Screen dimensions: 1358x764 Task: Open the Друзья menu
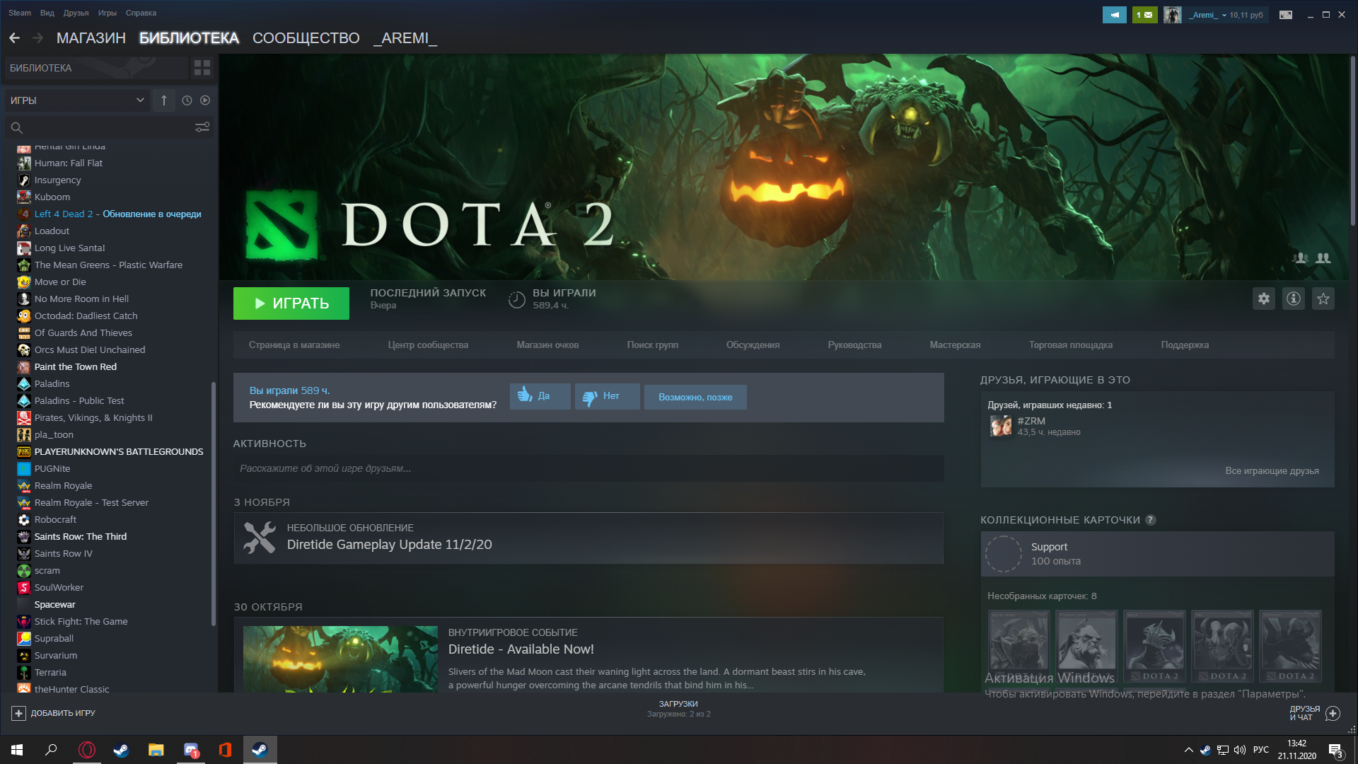[x=76, y=13]
